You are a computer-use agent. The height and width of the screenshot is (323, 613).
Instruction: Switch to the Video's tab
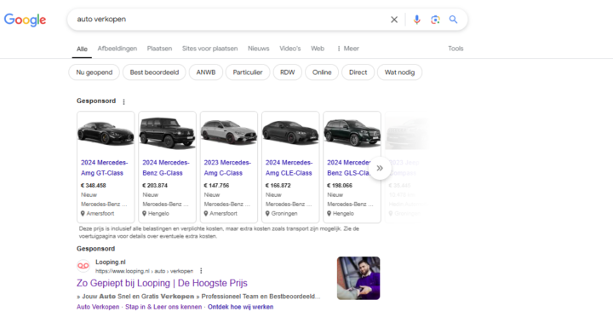point(290,49)
